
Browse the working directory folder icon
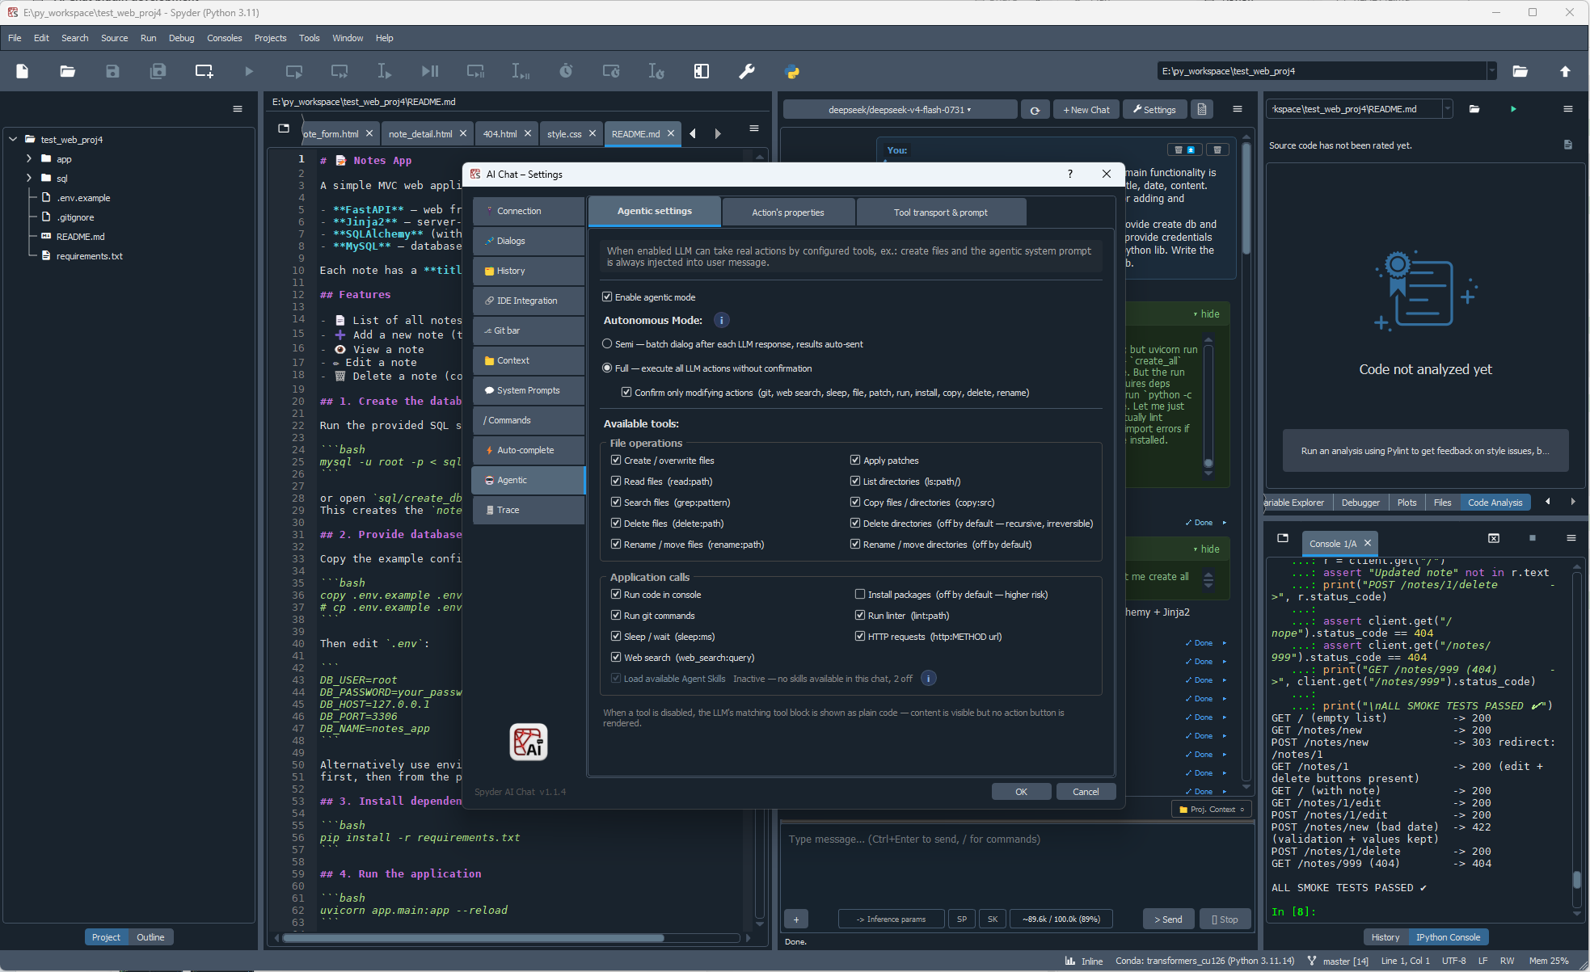(1520, 71)
